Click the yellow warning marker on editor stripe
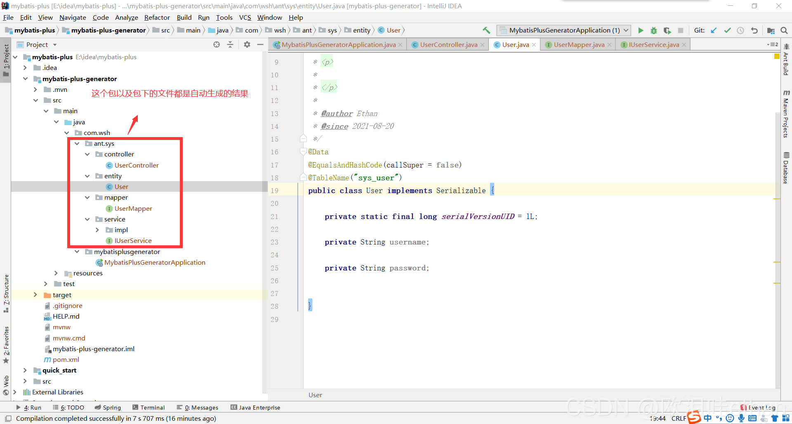This screenshot has width=792, height=424. point(777,56)
